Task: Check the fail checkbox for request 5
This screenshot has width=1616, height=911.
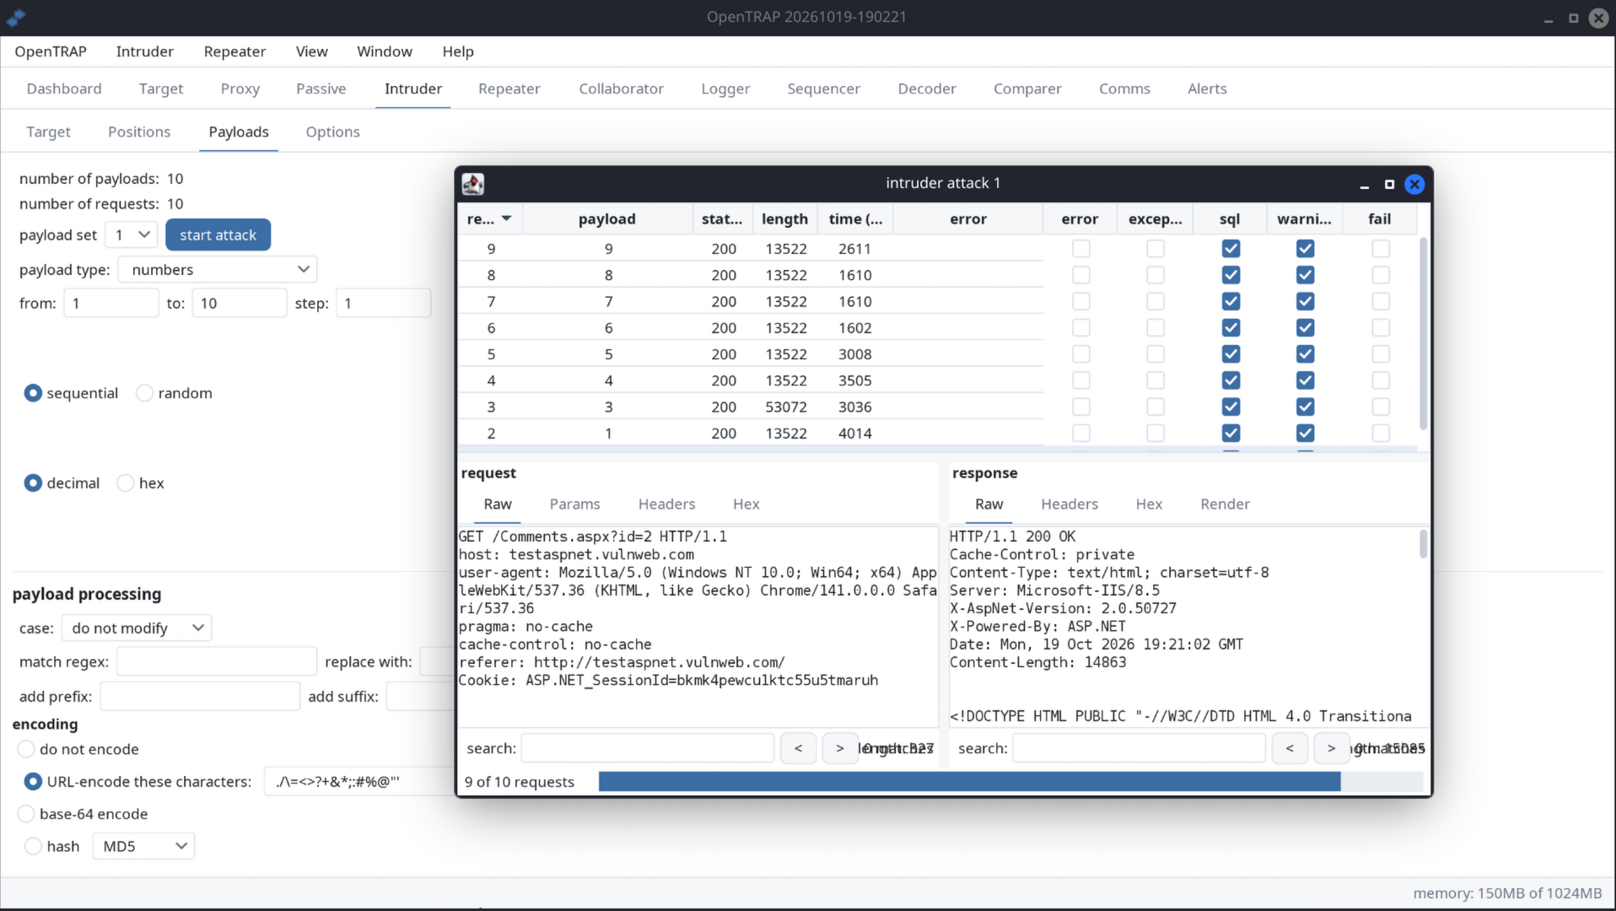Action: [1380, 354]
